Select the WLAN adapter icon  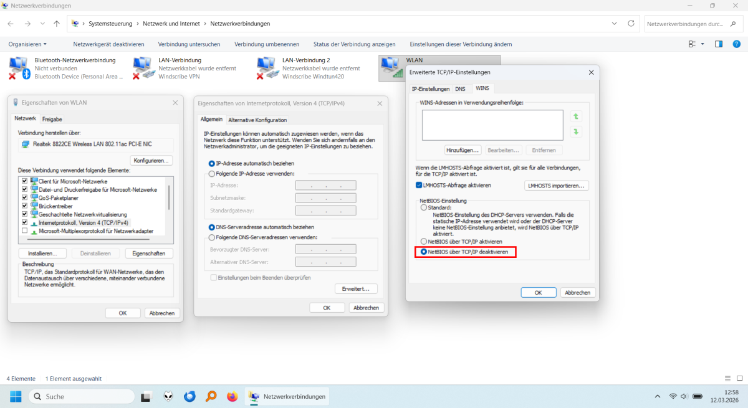click(391, 68)
